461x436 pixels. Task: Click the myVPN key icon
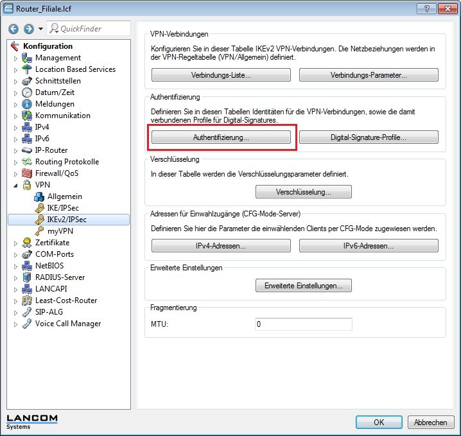click(39, 231)
